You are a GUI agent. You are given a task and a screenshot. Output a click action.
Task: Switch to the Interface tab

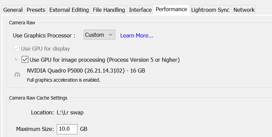pyautogui.click(x=140, y=10)
